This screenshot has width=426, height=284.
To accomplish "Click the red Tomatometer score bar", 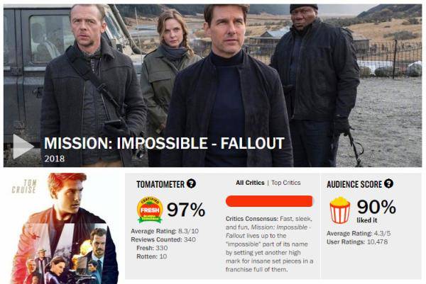I will point(269,201).
